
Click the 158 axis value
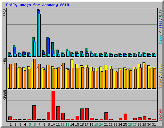click(x=5, y=61)
